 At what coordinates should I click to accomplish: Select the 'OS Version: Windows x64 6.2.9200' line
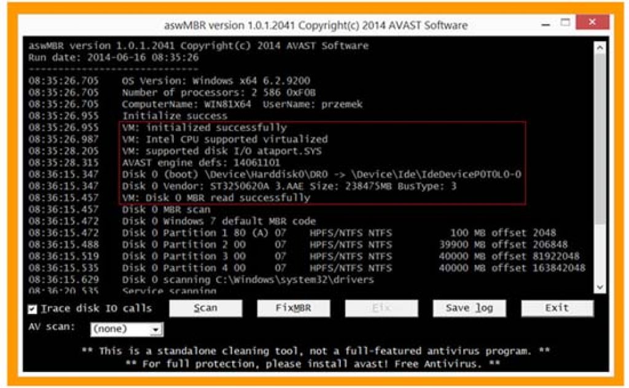pyautogui.click(x=216, y=80)
